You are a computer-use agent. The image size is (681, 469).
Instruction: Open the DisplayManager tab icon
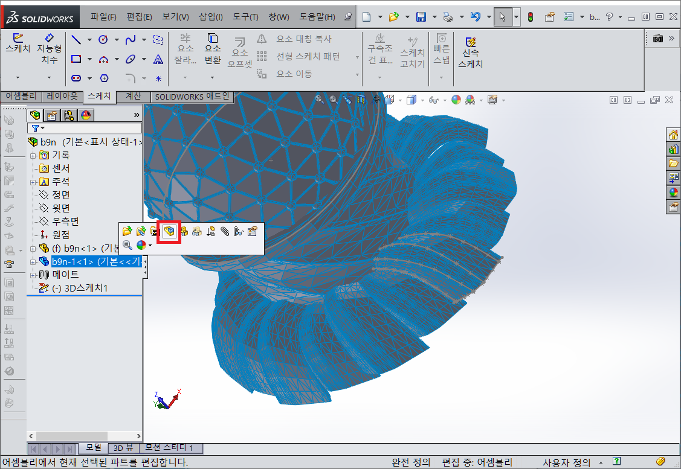pyautogui.click(x=86, y=115)
